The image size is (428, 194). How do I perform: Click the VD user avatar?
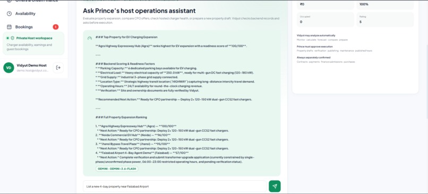tap(8, 68)
